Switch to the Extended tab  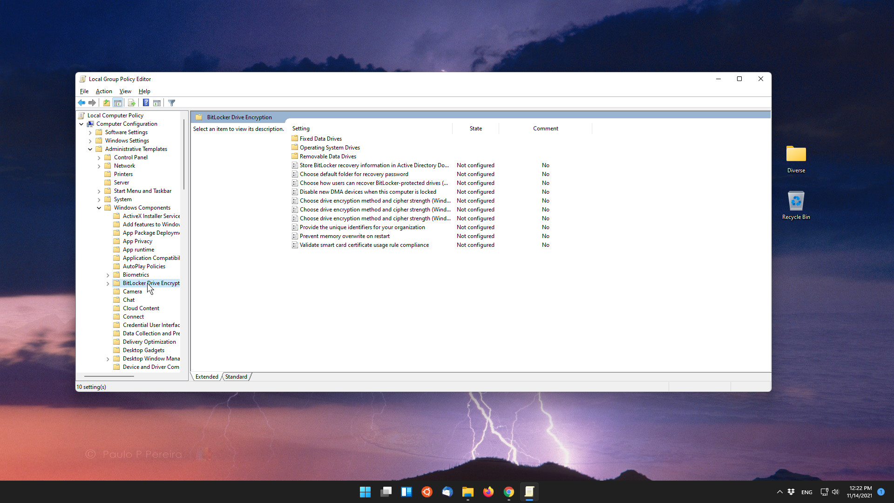coord(207,377)
